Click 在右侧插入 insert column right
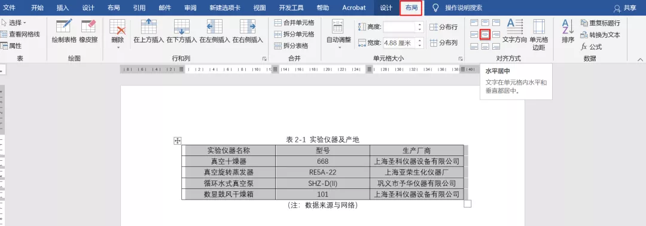The width and height of the screenshot is (646, 226). pos(248,31)
